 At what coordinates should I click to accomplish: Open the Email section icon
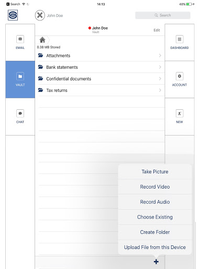20,39
